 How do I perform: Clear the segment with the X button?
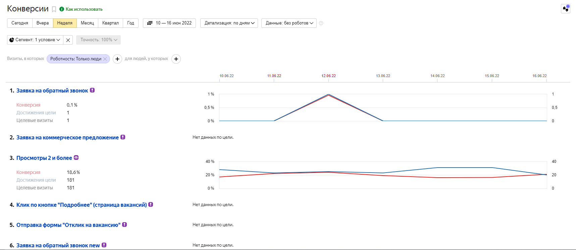[x=68, y=40]
